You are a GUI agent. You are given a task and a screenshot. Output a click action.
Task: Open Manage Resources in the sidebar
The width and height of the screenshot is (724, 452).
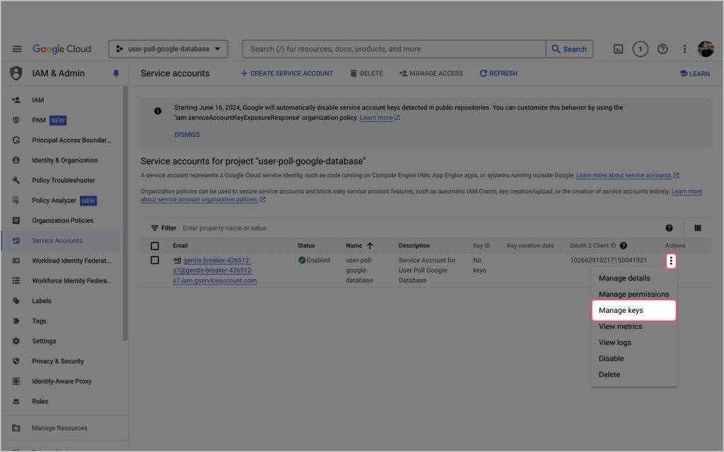(x=59, y=428)
